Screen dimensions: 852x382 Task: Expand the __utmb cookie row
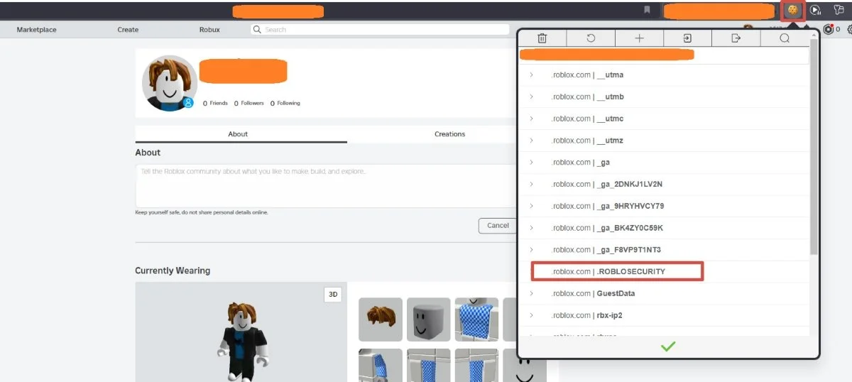[x=531, y=97]
